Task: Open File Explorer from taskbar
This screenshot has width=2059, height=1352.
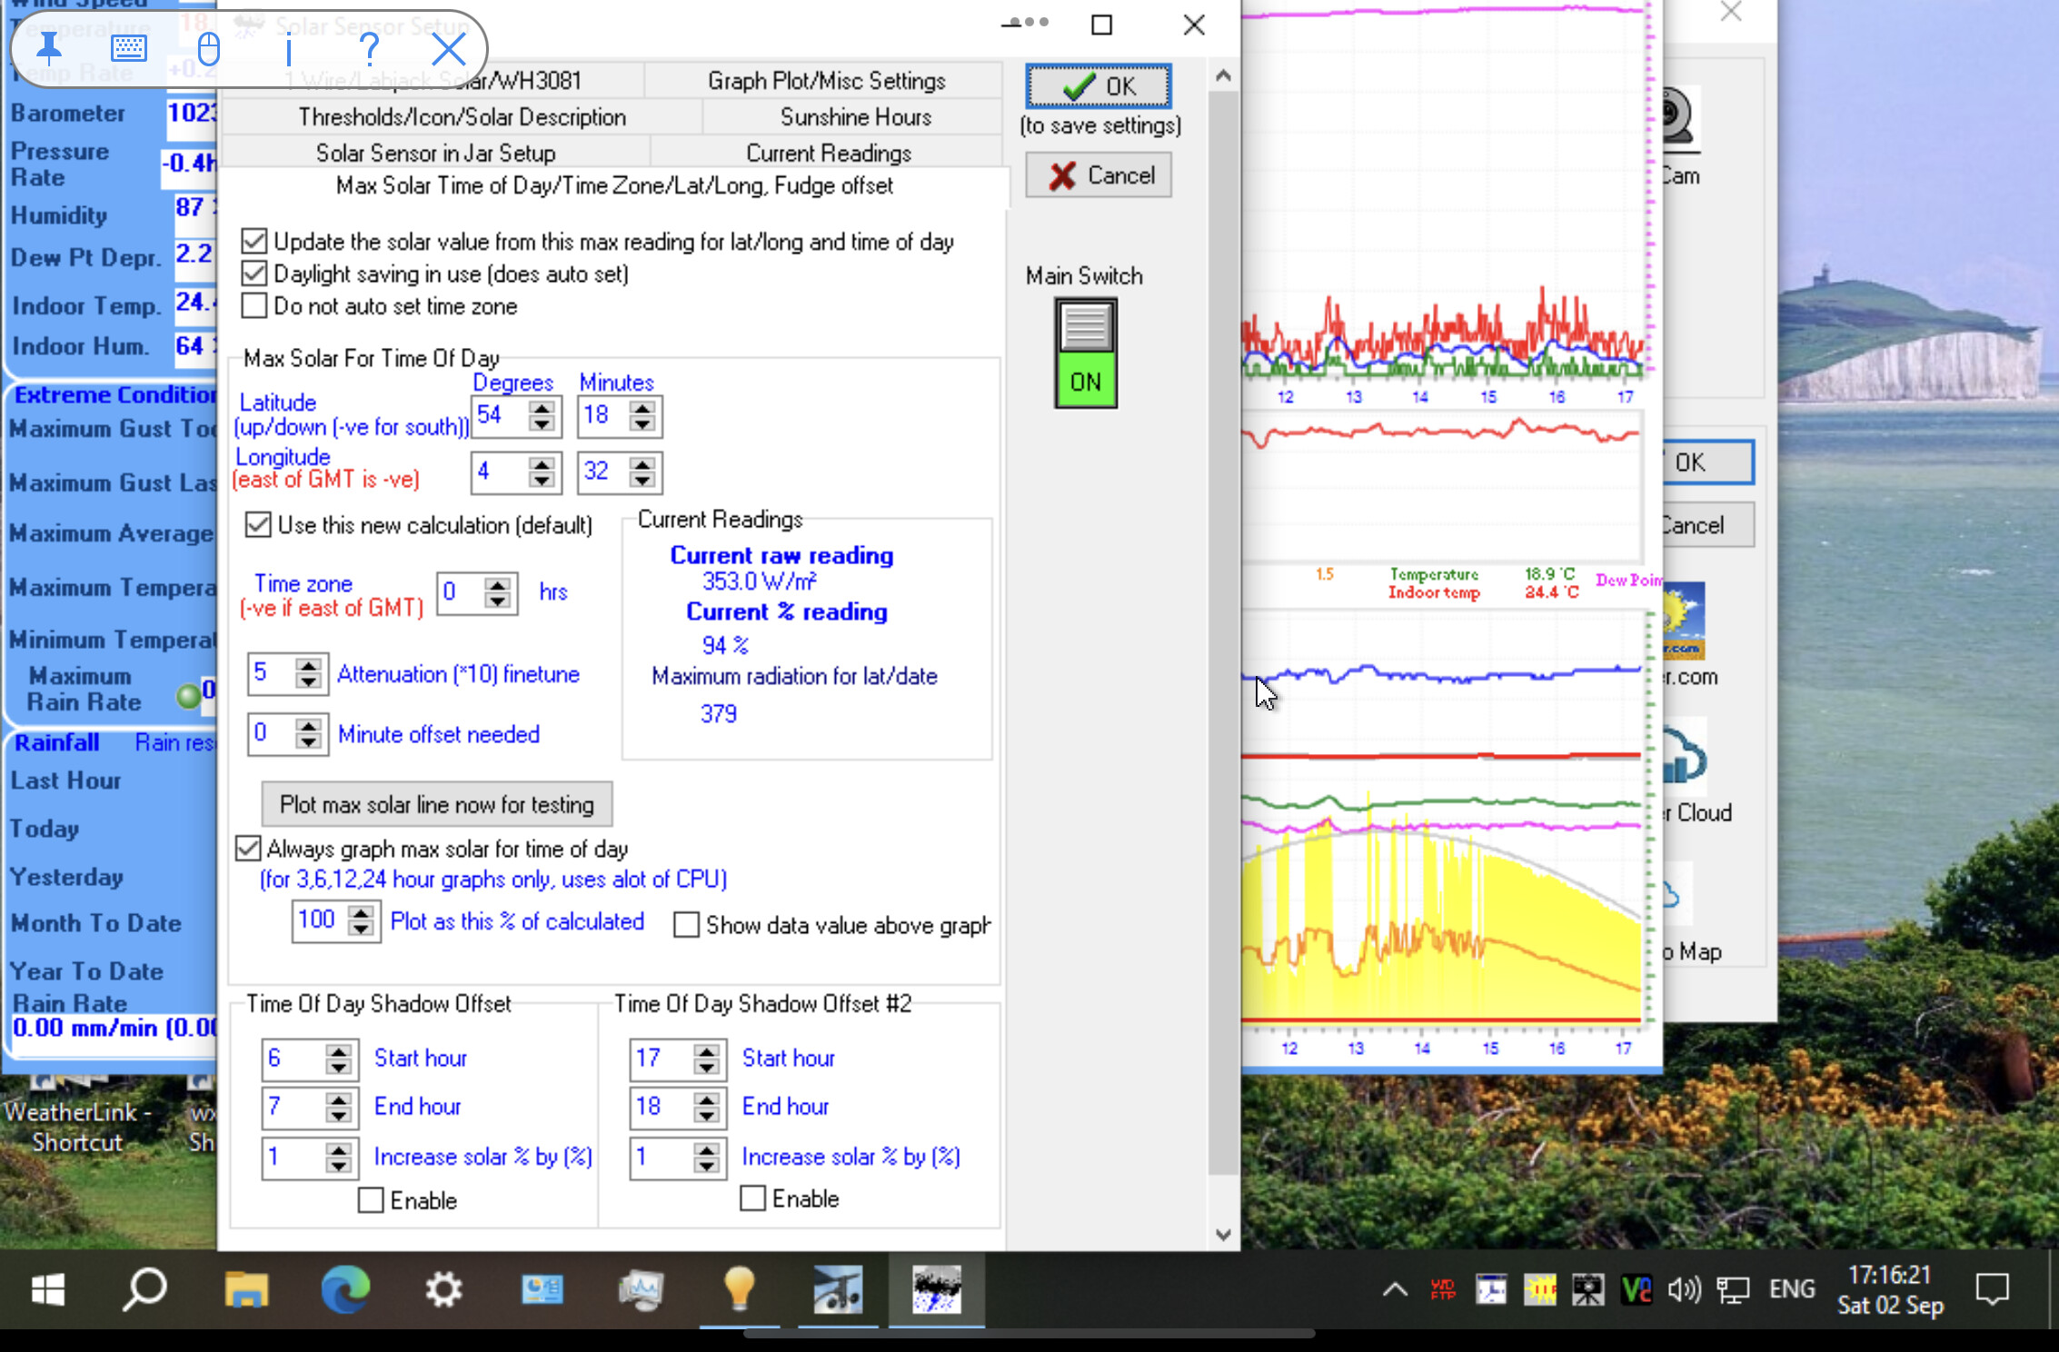Action: coord(246,1289)
